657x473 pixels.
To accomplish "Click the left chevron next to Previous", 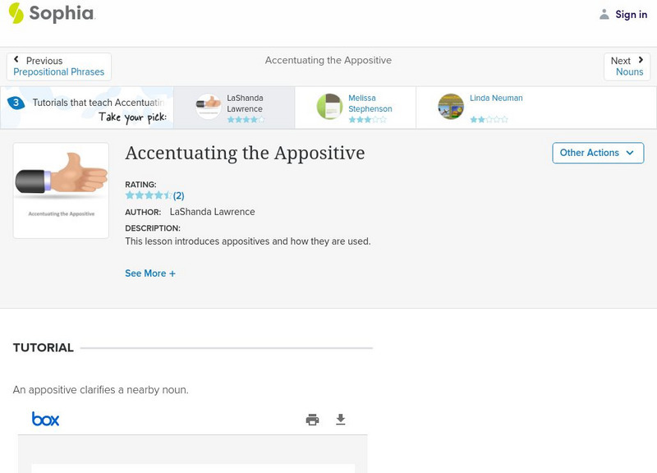I will click(x=18, y=59).
